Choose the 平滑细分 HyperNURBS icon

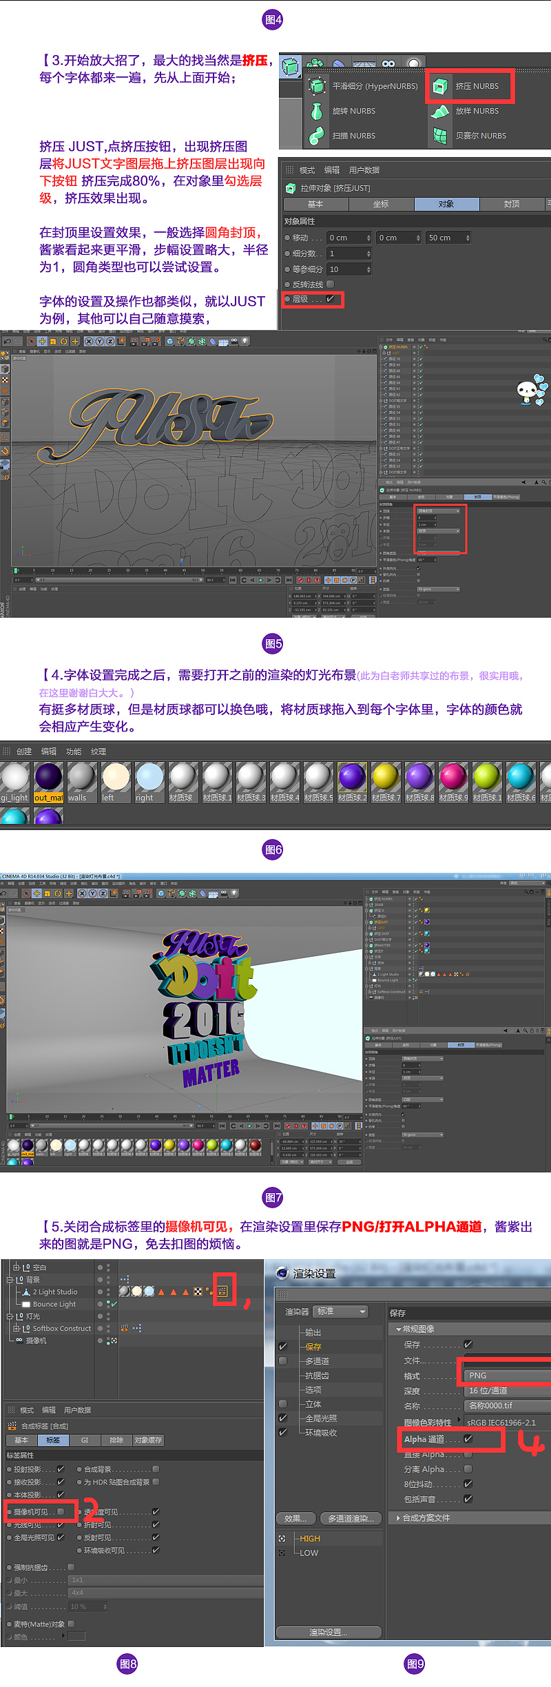(x=317, y=86)
